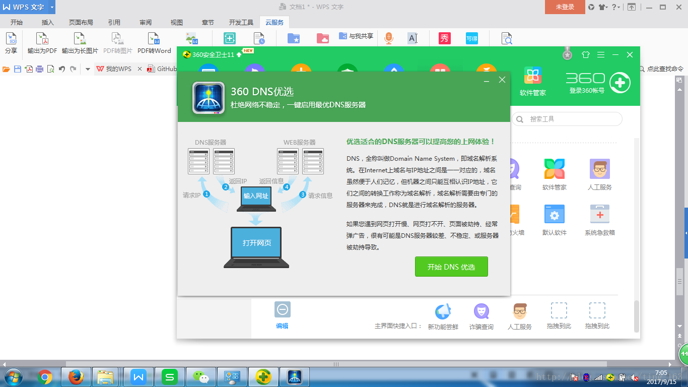Open 软件管家 in 360 top navigation
This screenshot has height=387, width=688.
(x=533, y=81)
